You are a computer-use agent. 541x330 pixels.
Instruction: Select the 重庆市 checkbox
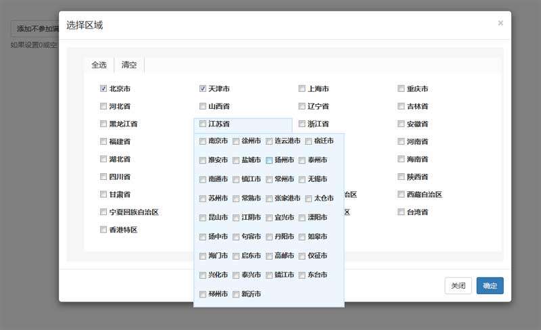click(x=402, y=89)
